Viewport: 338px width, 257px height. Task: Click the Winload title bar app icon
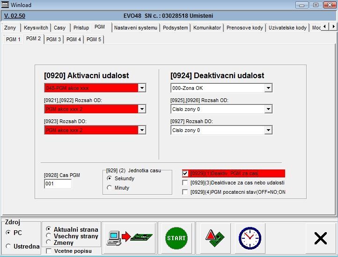point(6,5)
